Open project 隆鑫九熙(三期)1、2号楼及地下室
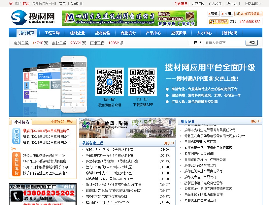The height and width of the screenshot is (205, 269). 109,150
